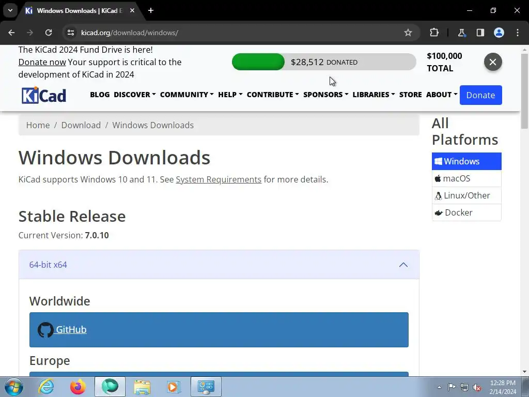Viewport: 529px width, 397px height.
Task: Open a new browser tab with the plus
Action: pyautogui.click(x=151, y=10)
